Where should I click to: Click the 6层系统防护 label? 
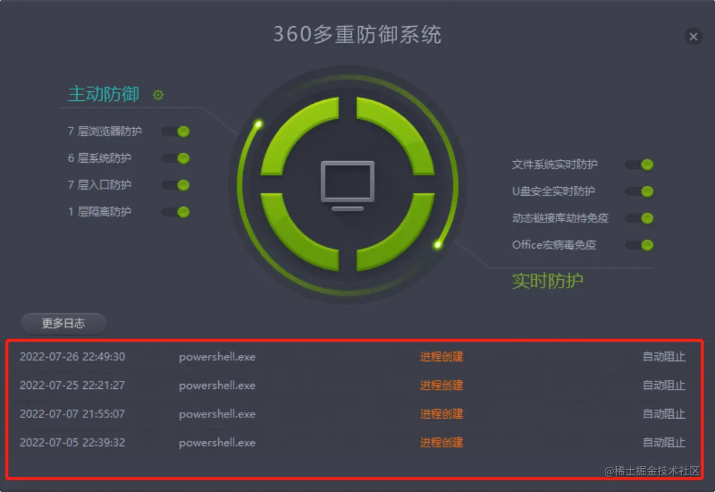(x=100, y=158)
